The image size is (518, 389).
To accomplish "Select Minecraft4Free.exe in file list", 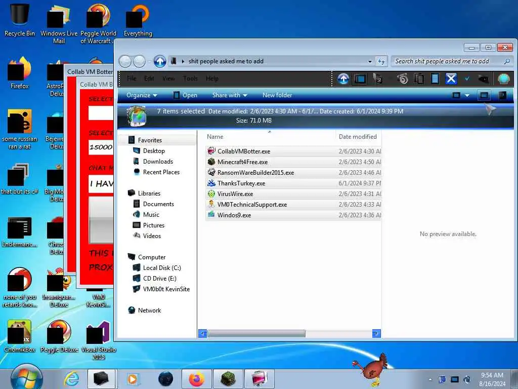I will click(x=293, y=162).
